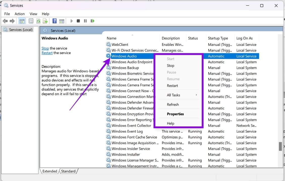Sort by the Description column header

click(173, 38)
